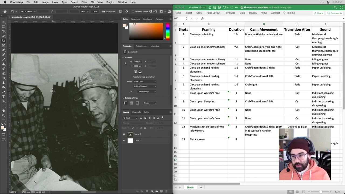Viewport: 345px width, 194px height.
Task: Open the 8 Bits/Channel dropdown
Action: click(145, 86)
